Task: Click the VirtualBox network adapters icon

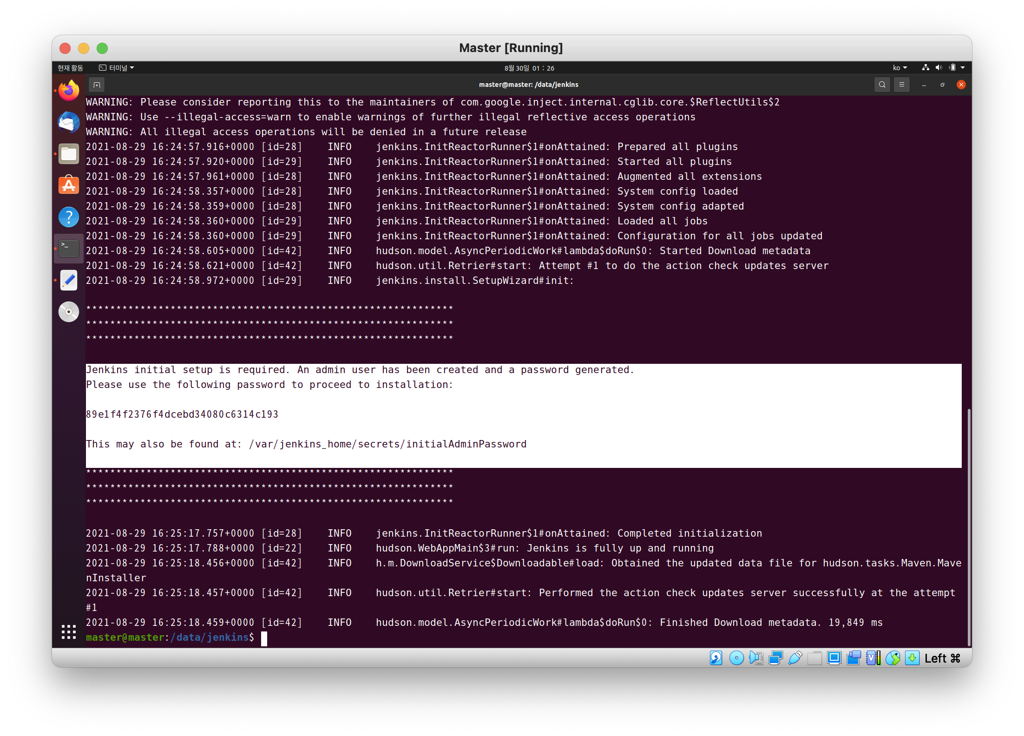Action: 775,658
